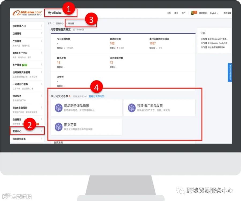241x201 pixels.
Task: Go to 营销中心 in the breadcrumb
Action: (x=60, y=23)
